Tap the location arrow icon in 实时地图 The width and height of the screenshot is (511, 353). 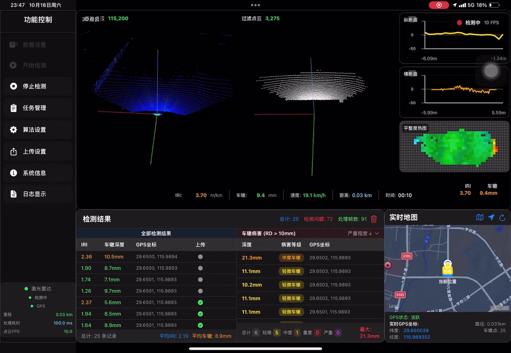click(x=491, y=217)
